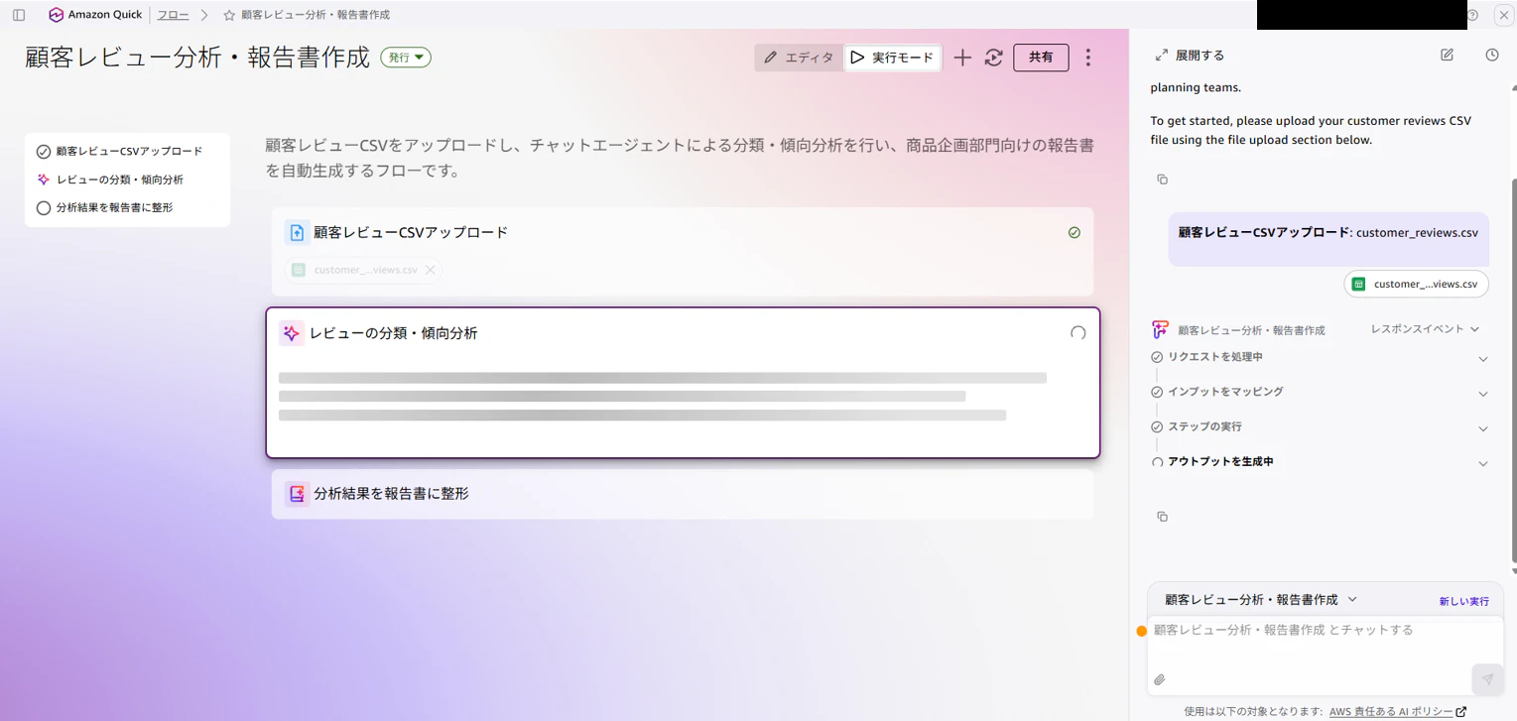Switch to 実行モード
Screen dimensions: 1517x721
pos(892,58)
